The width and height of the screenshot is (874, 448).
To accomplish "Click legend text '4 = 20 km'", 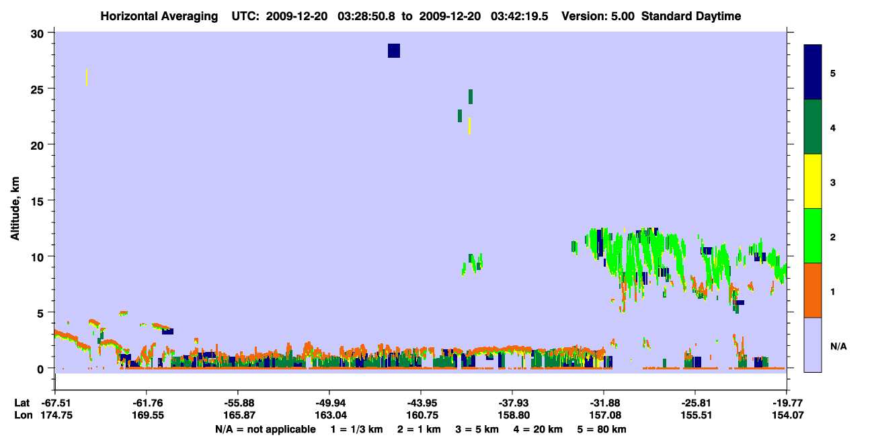I will coord(539,429).
